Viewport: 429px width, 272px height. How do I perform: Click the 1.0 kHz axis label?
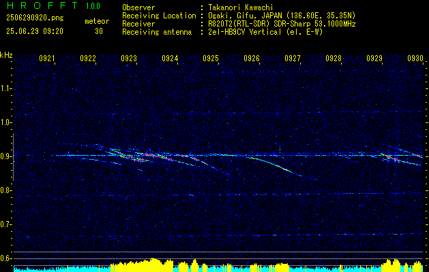point(5,122)
